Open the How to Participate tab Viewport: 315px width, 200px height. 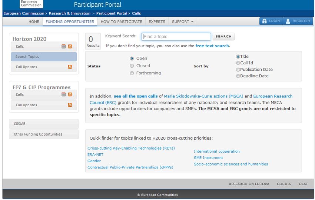point(121,22)
